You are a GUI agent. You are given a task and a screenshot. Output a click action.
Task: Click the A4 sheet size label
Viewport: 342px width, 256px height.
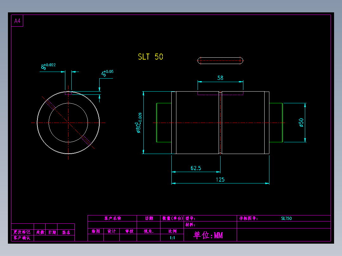click(x=17, y=21)
